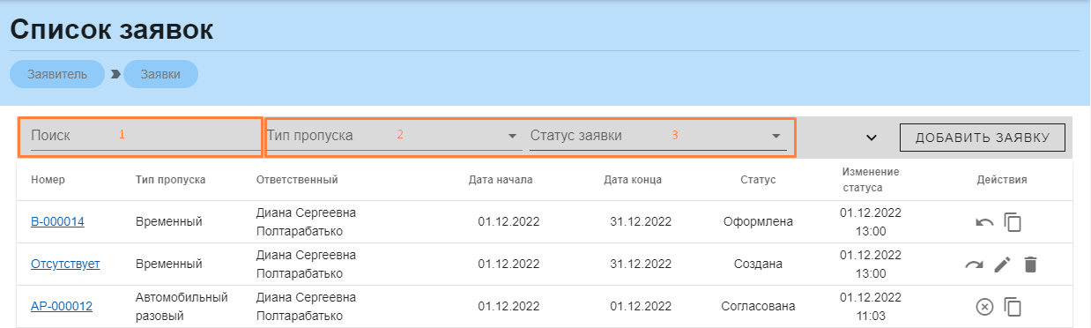
Task: Sort by Номер column header
Action: (x=48, y=180)
